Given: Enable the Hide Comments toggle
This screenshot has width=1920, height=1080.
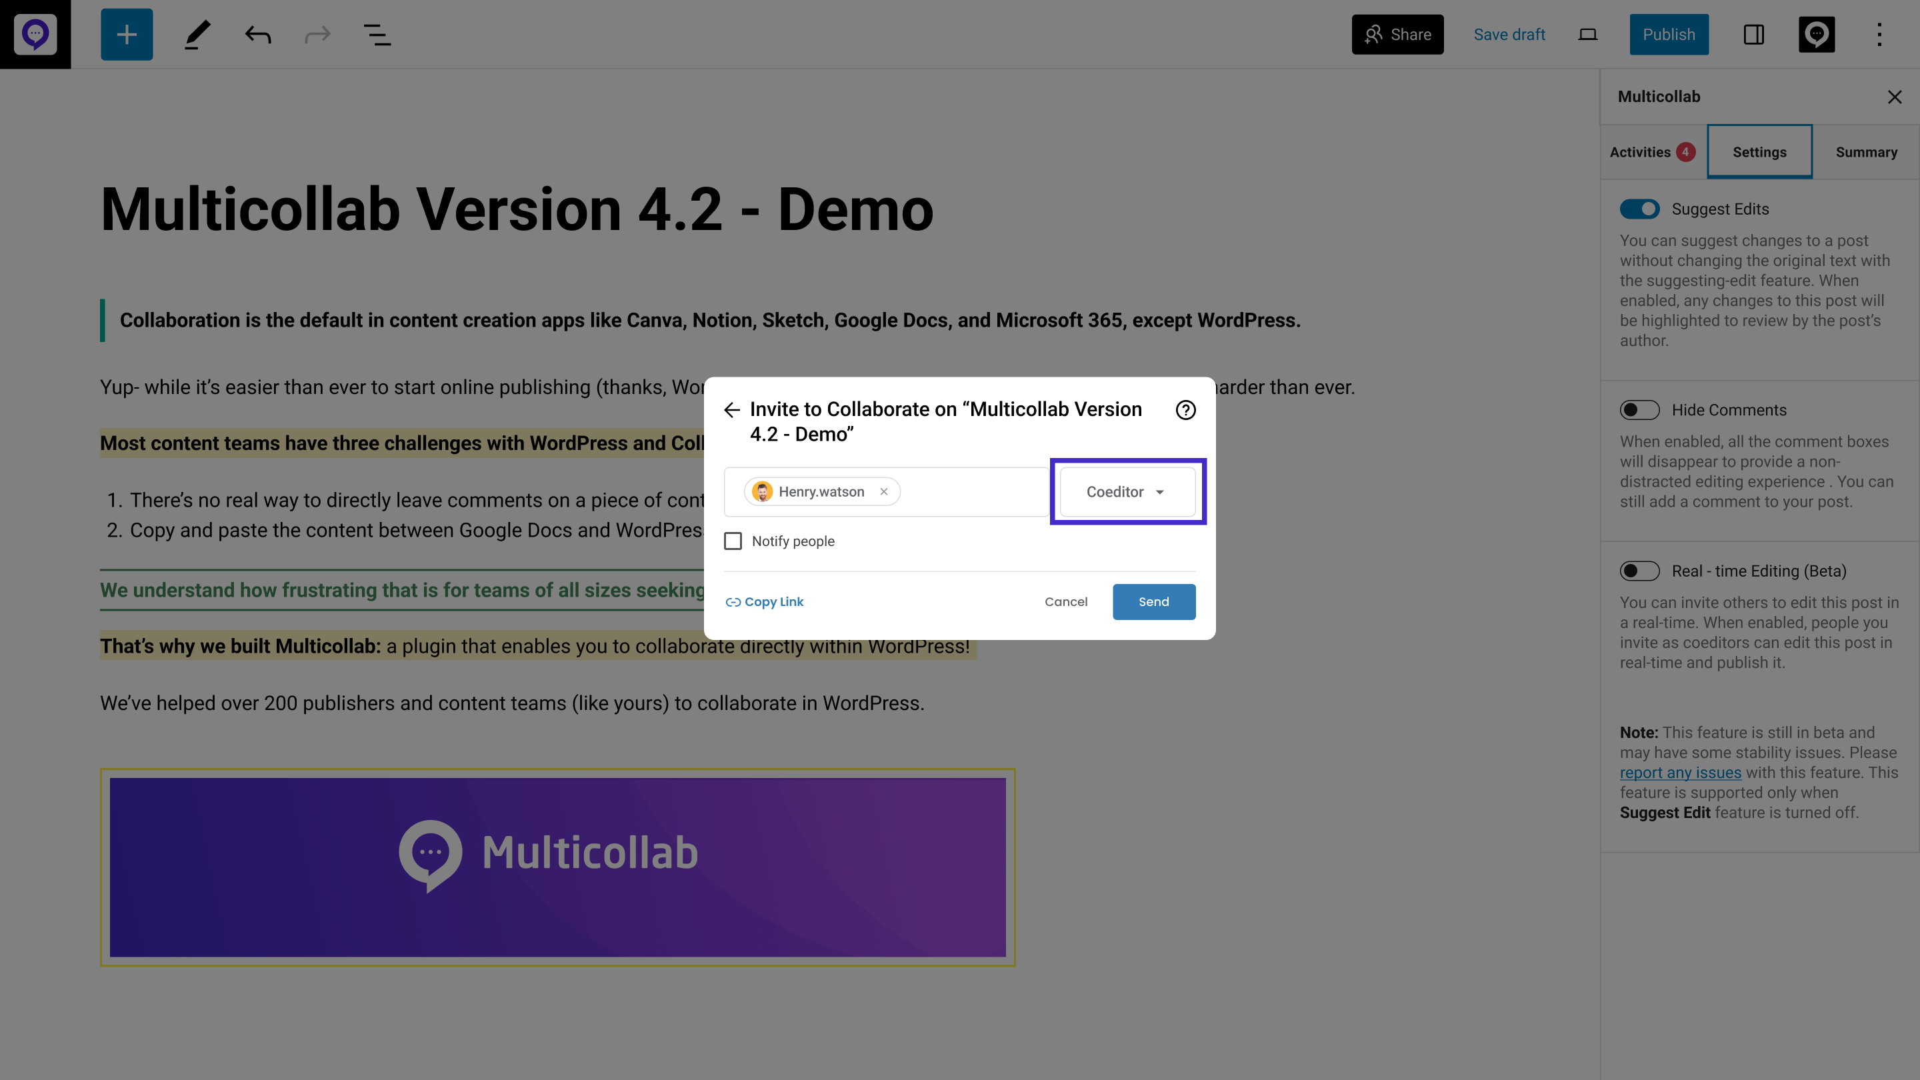Looking at the screenshot, I should [1639, 410].
